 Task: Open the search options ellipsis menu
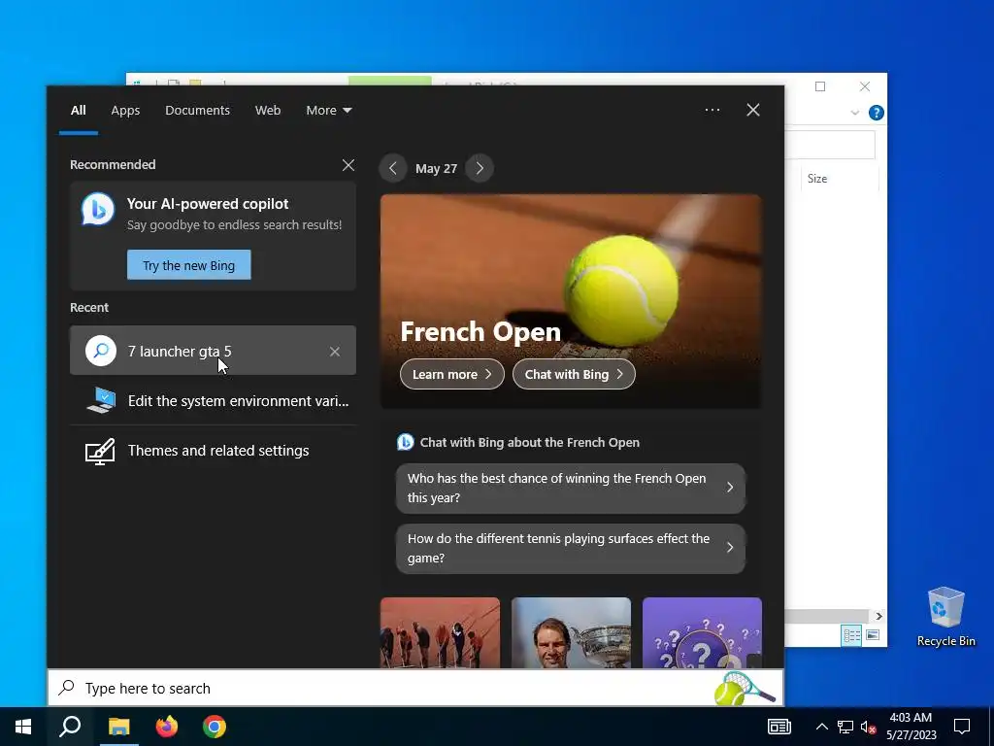(x=712, y=110)
